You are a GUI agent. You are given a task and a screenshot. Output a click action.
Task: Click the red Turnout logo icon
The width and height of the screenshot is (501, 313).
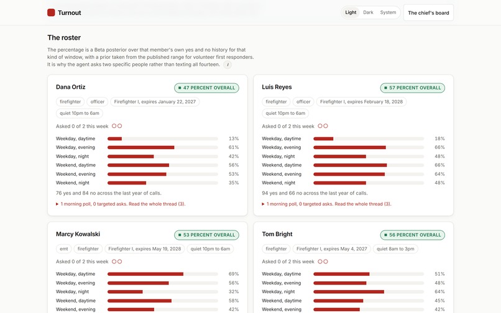coord(51,12)
